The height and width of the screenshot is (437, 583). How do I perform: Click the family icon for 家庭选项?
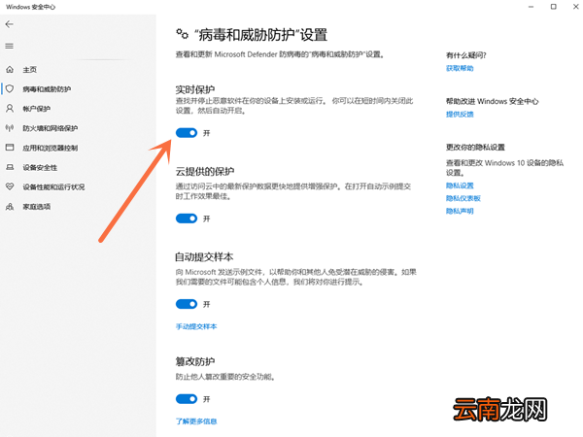pyautogui.click(x=10, y=206)
